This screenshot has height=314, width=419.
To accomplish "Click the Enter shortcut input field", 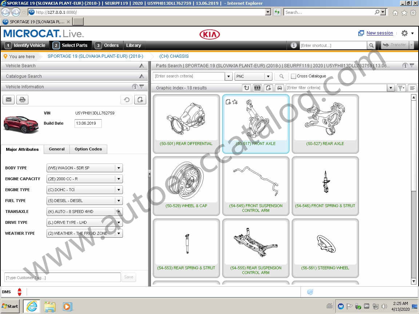I will click(x=333, y=45).
